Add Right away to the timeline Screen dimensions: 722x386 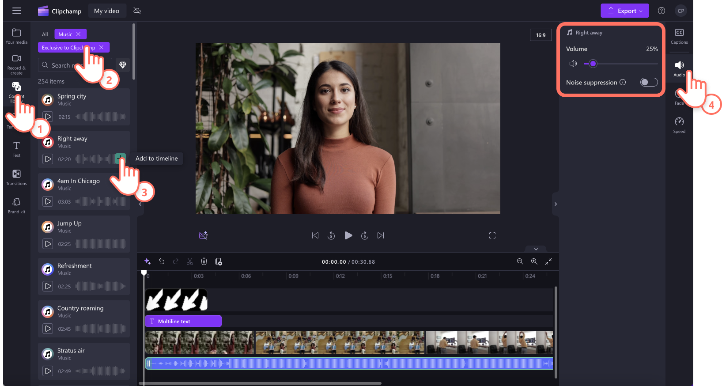coord(121,158)
